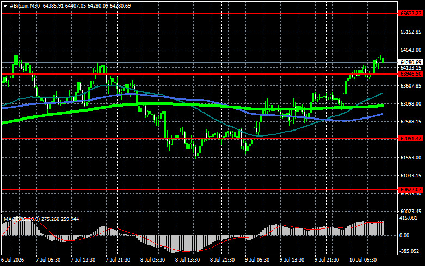Click the red 62091.42 price level tag
This screenshot has width=425, height=266.
[411, 138]
